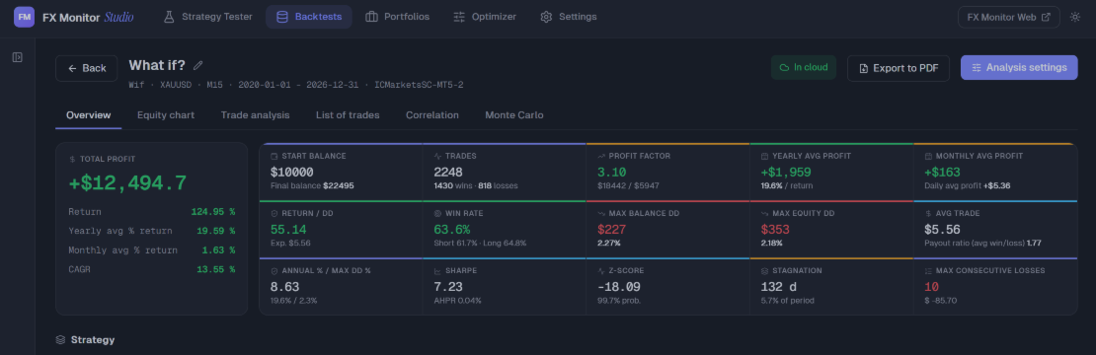
Task: Click the Max Balance DD trend icon
Action: tap(601, 213)
